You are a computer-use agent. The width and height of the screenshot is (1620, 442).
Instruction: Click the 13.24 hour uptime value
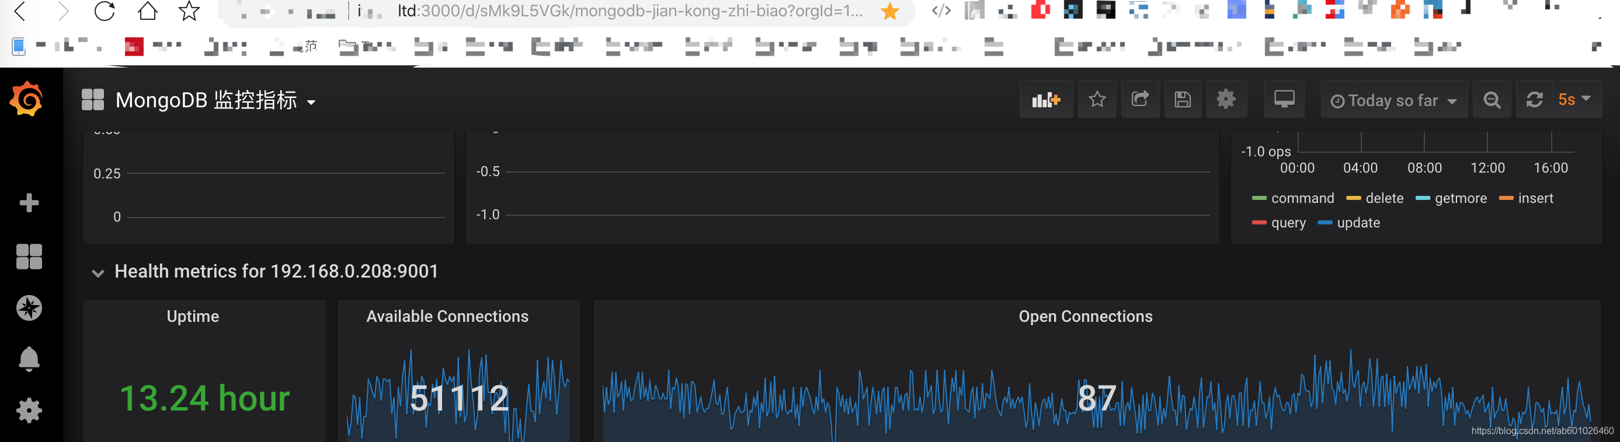tap(204, 398)
